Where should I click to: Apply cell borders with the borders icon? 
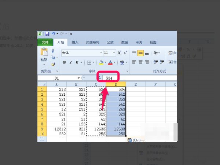click(x=89, y=62)
